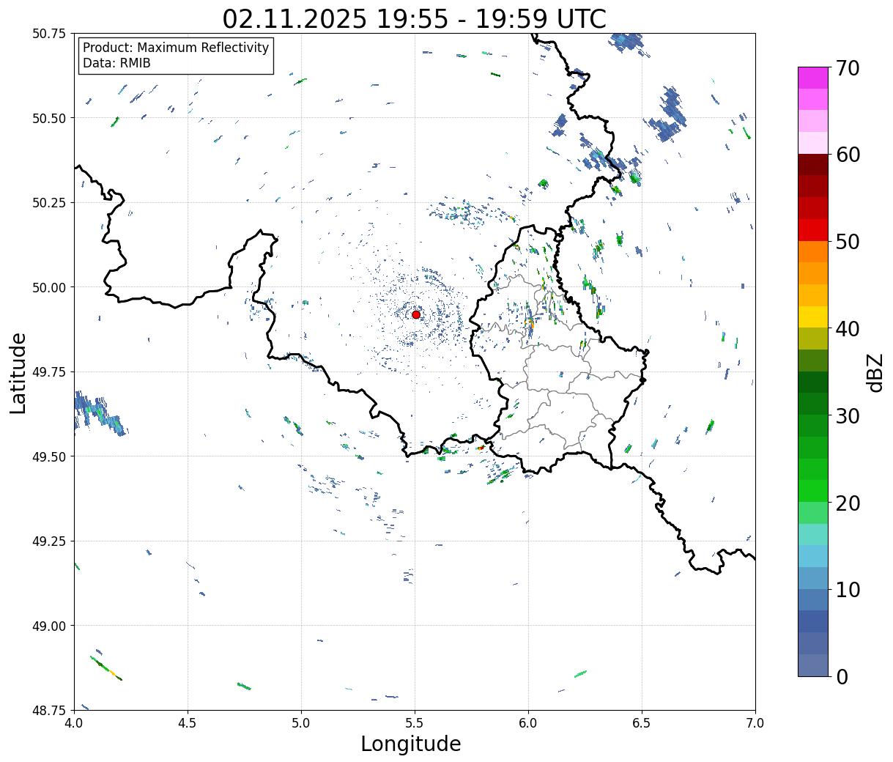The image size is (893, 762).
Task: Click the colorbar tick label 30
Action: coord(847,416)
